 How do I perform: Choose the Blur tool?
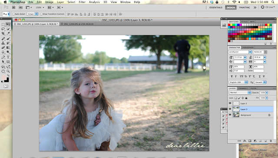point(3,52)
